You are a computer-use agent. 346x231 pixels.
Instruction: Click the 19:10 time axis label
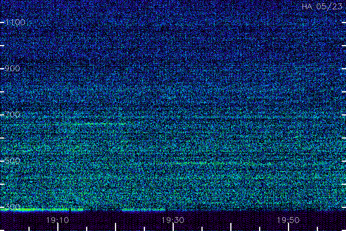pos(58,220)
